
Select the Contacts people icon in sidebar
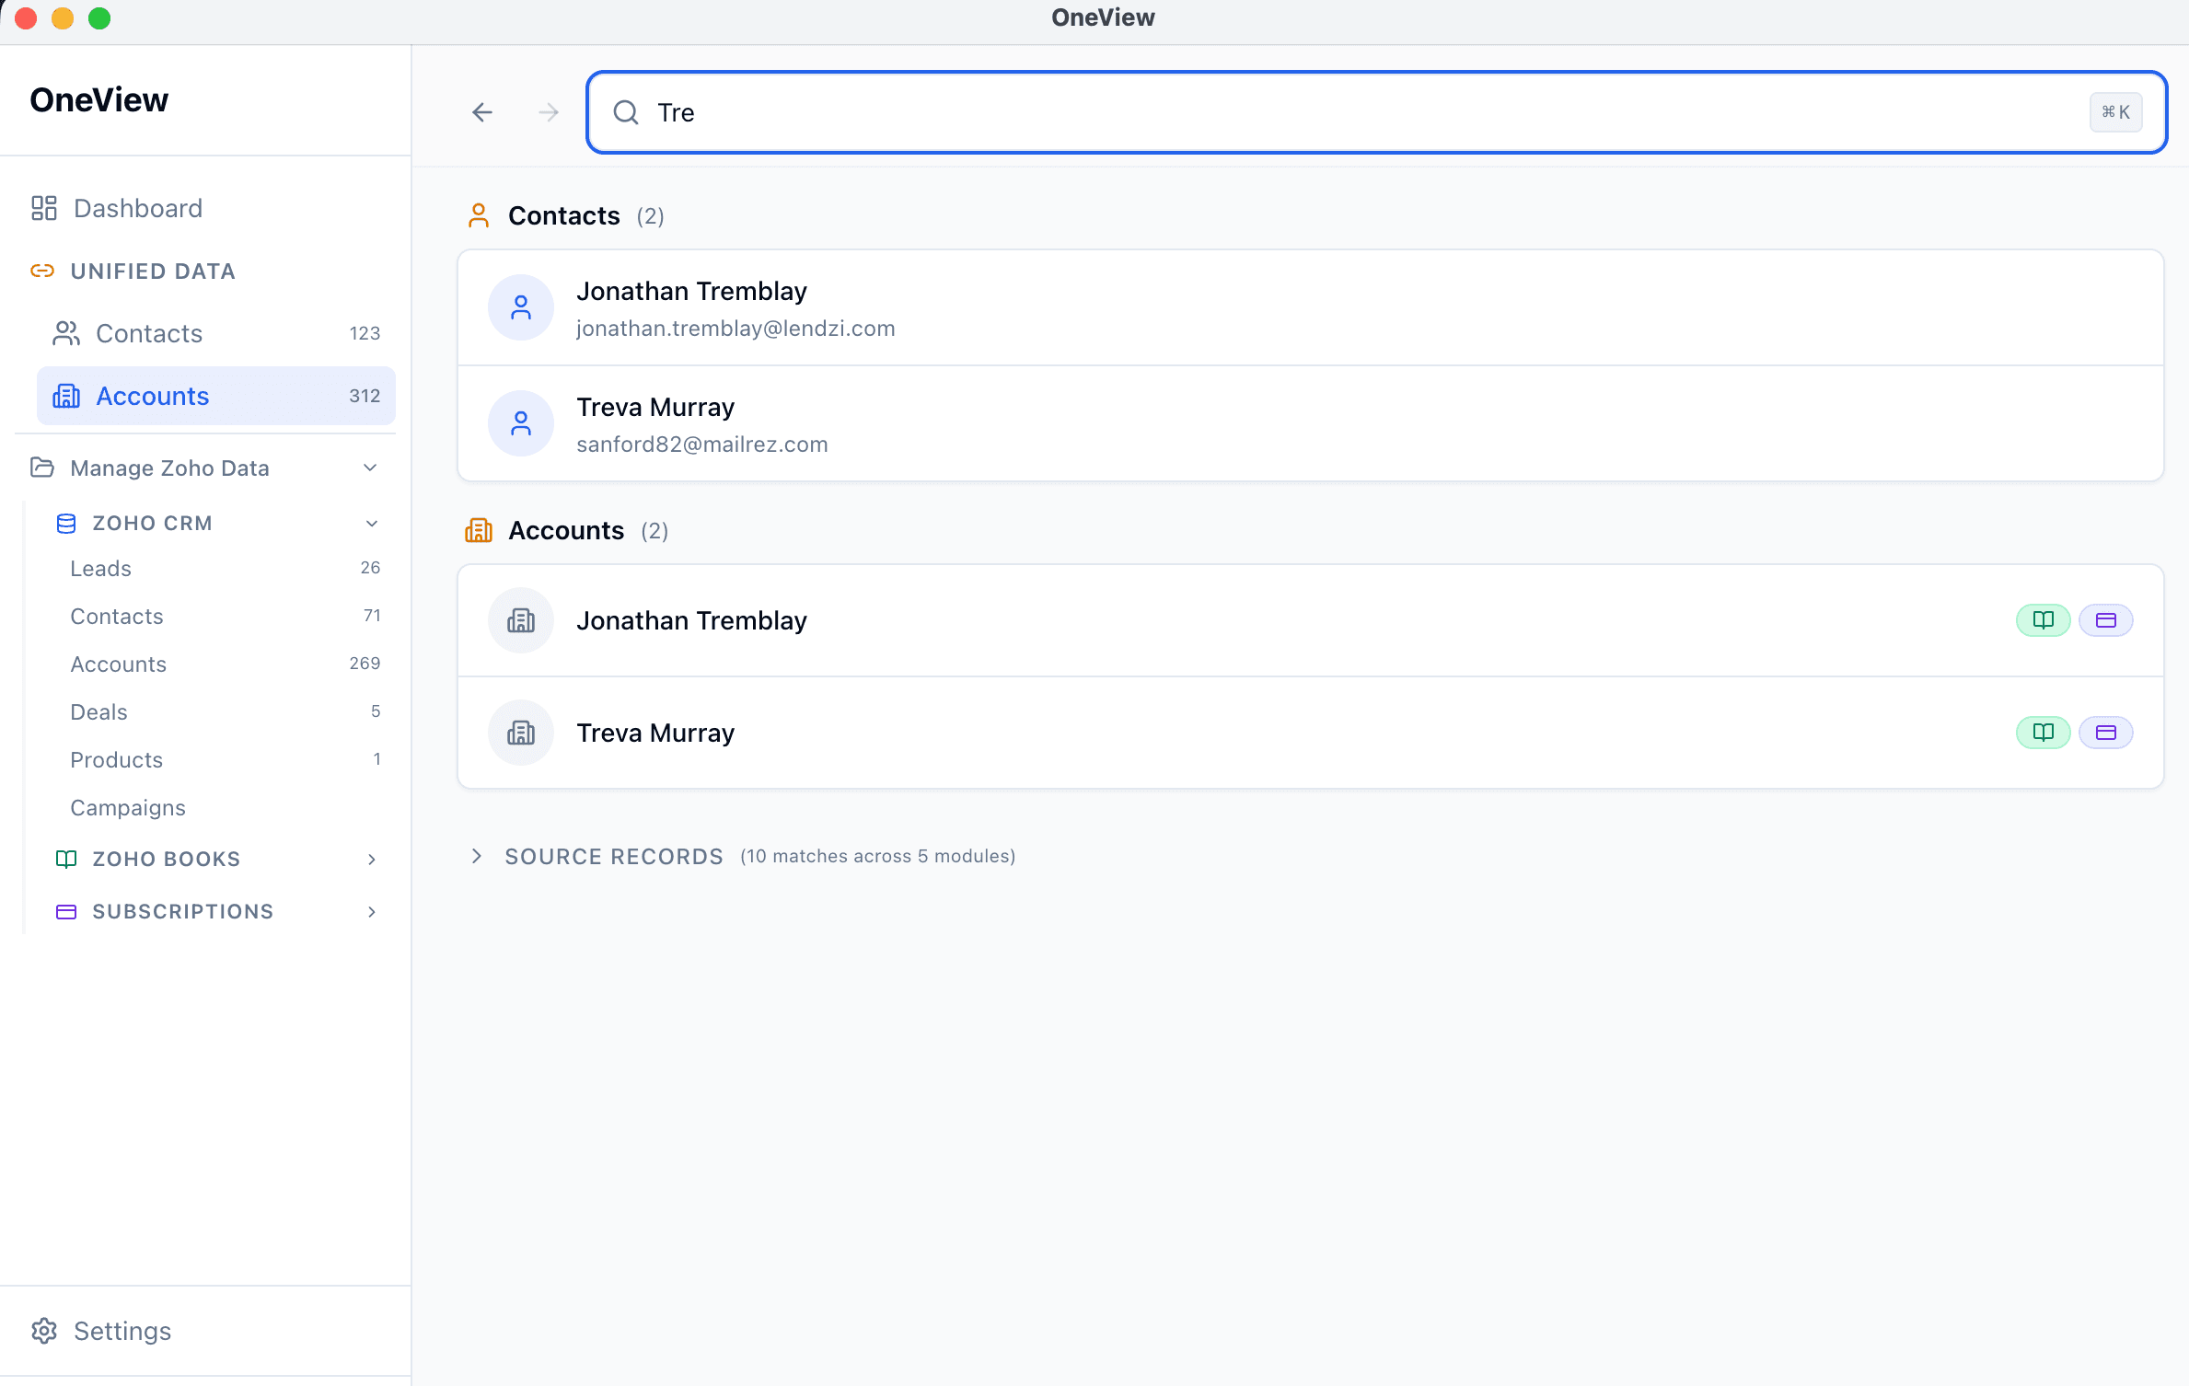(x=65, y=333)
